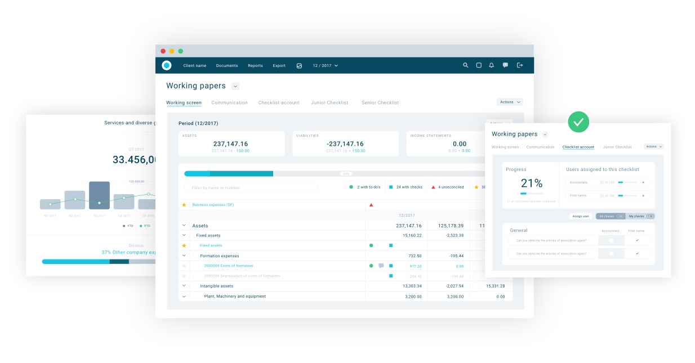Open the chat messages icon in the navbar
This screenshot has width=695, height=363.
pyautogui.click(x=505, y=65)
